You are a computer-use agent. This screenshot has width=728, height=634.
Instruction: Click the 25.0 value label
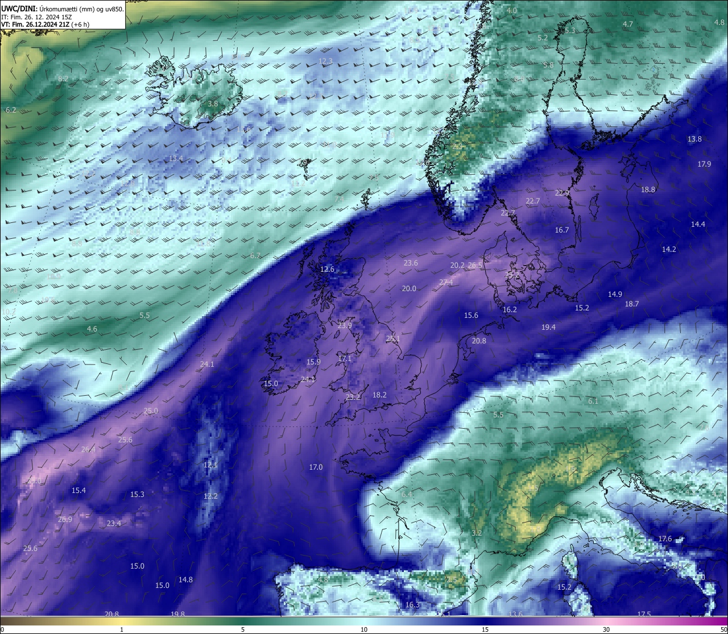(x=151, y=411)
